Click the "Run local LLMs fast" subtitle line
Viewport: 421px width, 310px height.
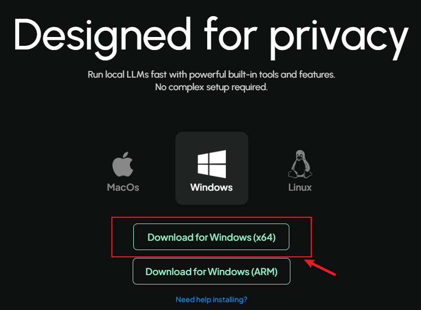tap(211, 75)
